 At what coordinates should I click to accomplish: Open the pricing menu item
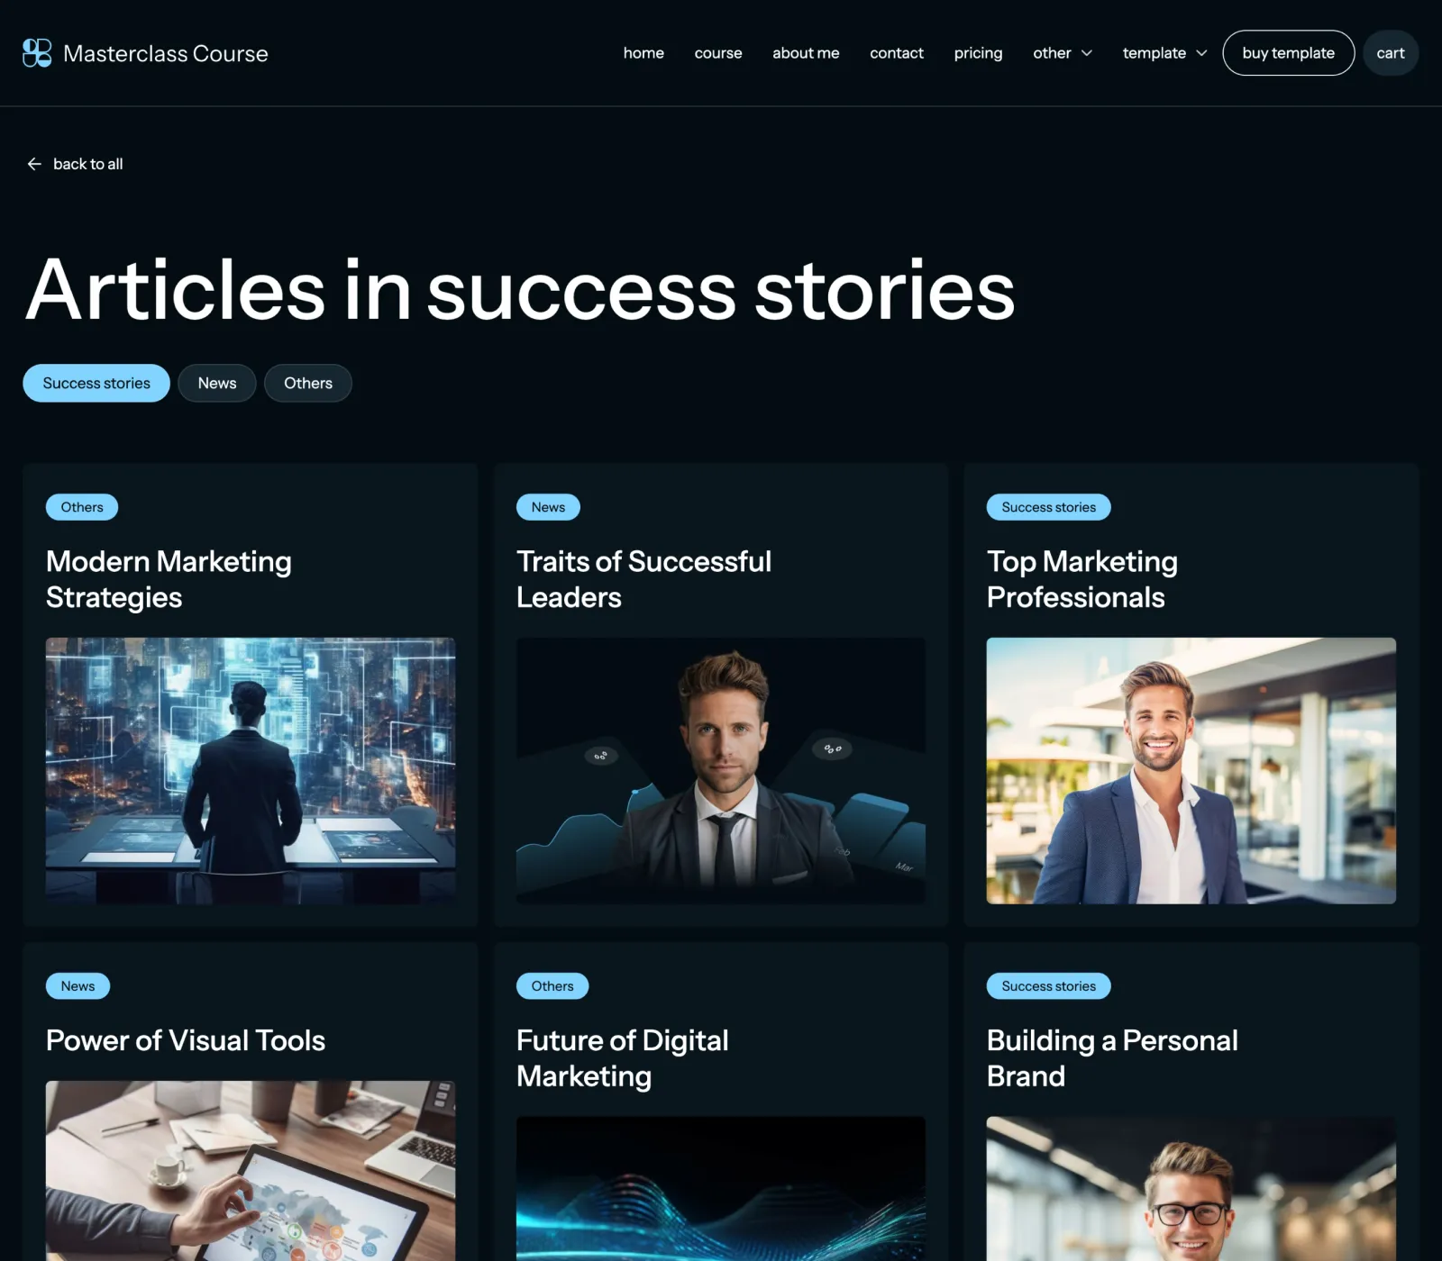click(978, 53)
